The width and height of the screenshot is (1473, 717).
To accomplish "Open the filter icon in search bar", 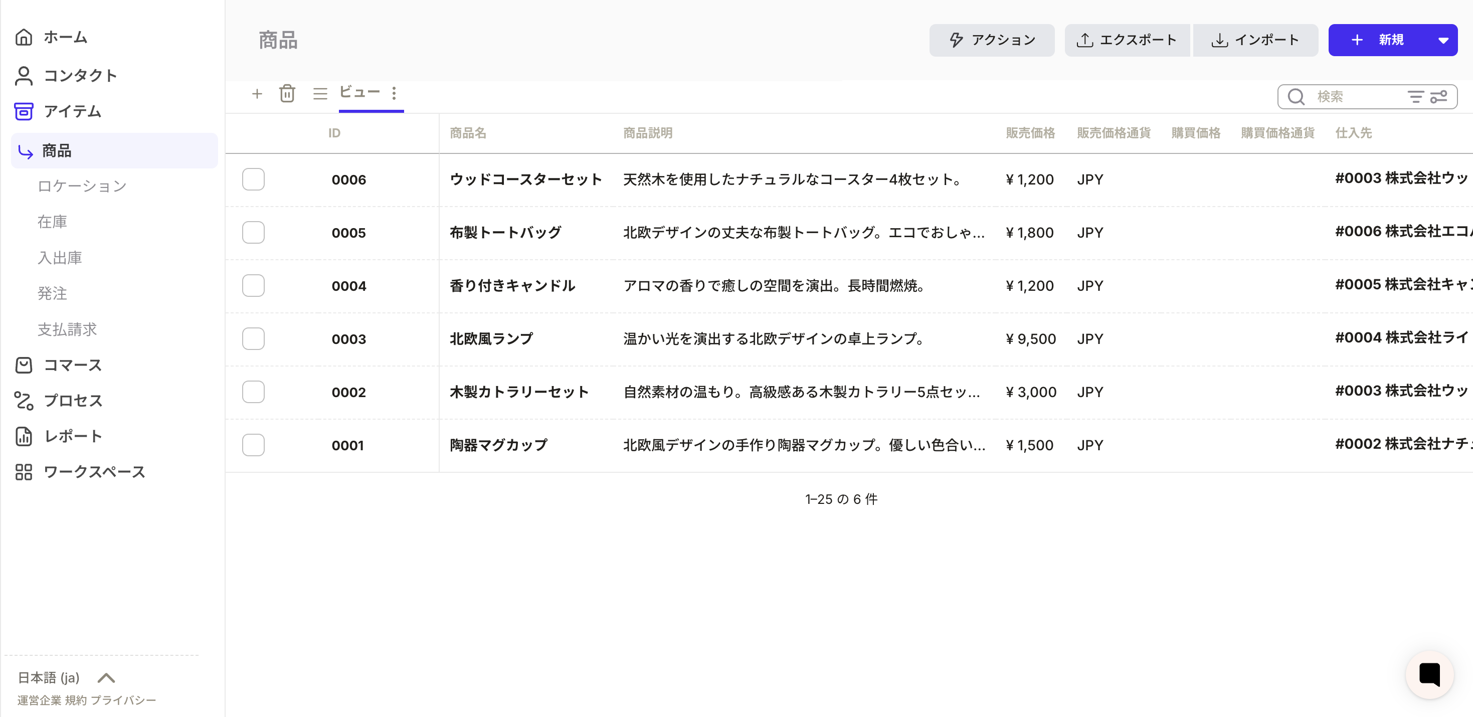I will pyautogui.click(x=1415, y=97).
